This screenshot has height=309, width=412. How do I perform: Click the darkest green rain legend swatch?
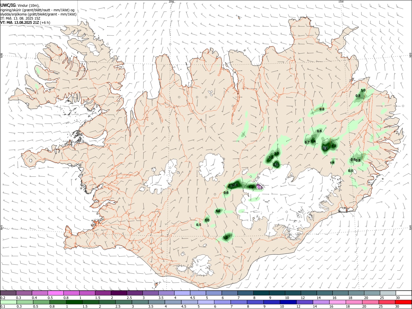74,302
